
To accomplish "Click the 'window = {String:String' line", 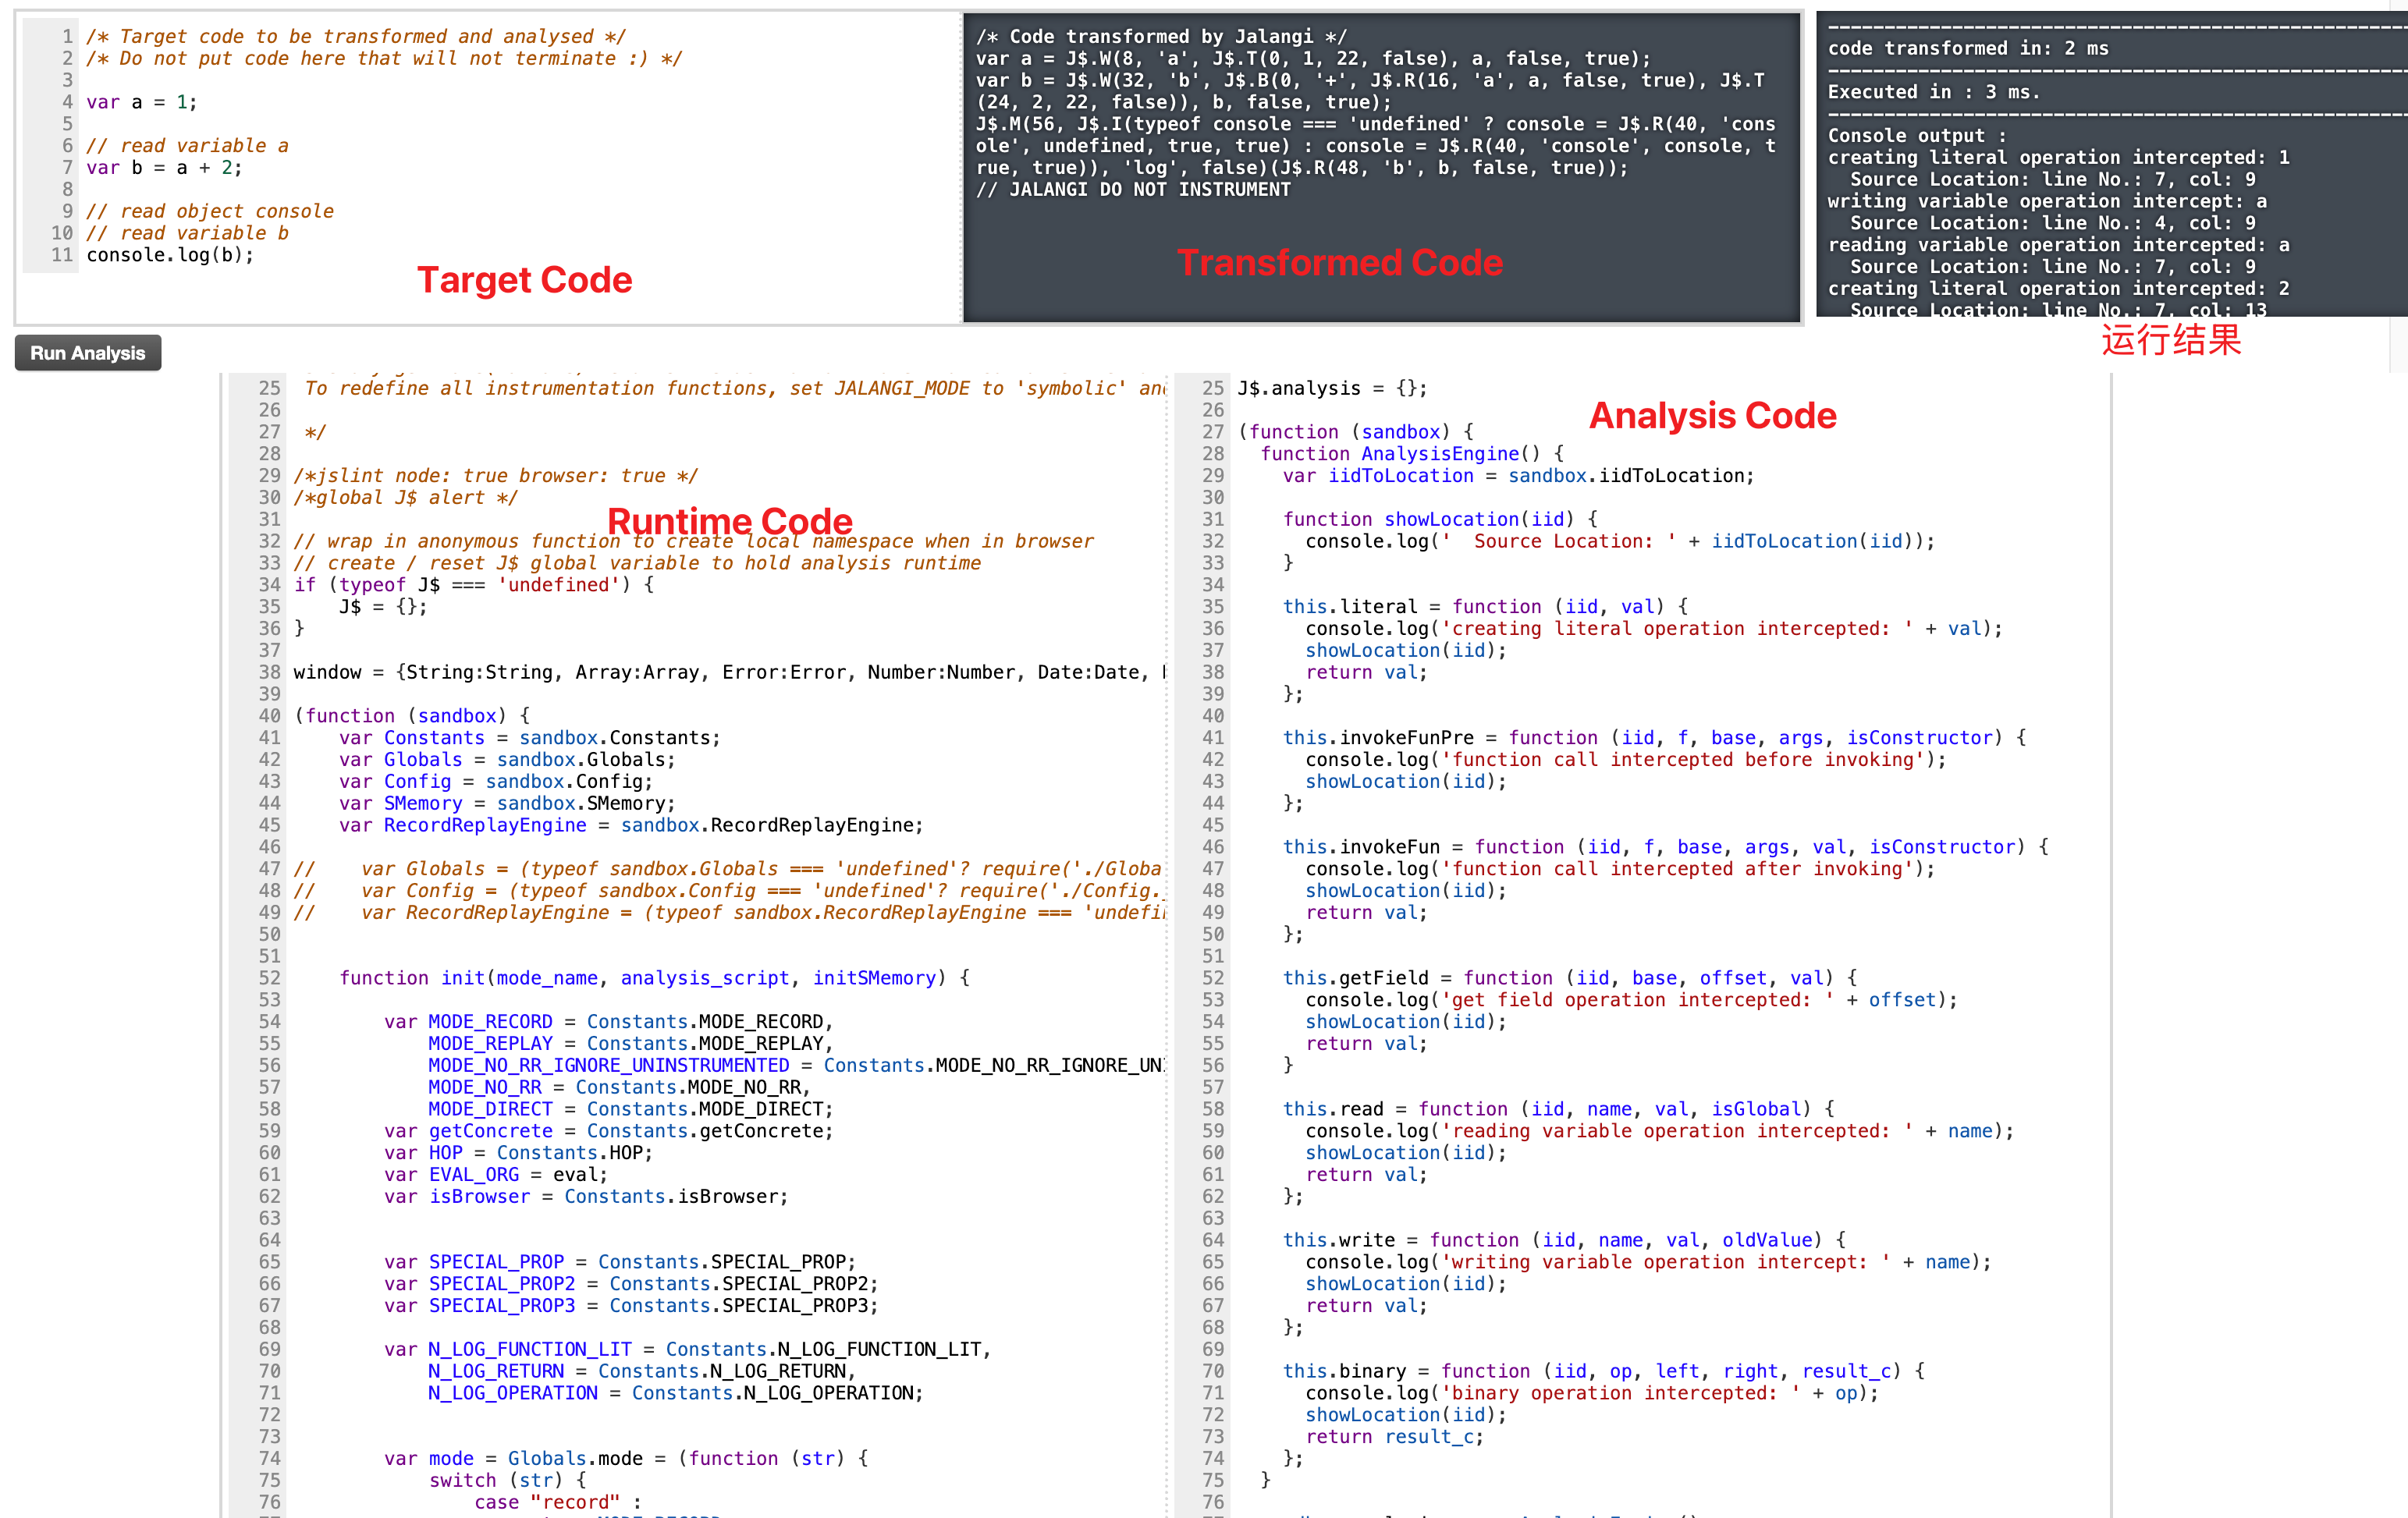I will 728,672.
